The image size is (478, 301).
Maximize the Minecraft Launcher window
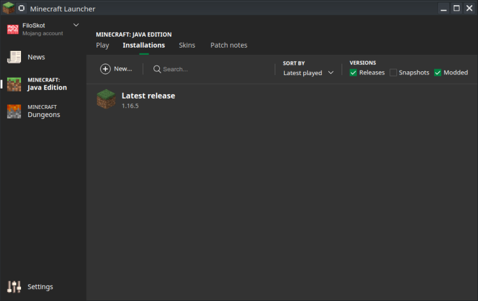(456, 8)
